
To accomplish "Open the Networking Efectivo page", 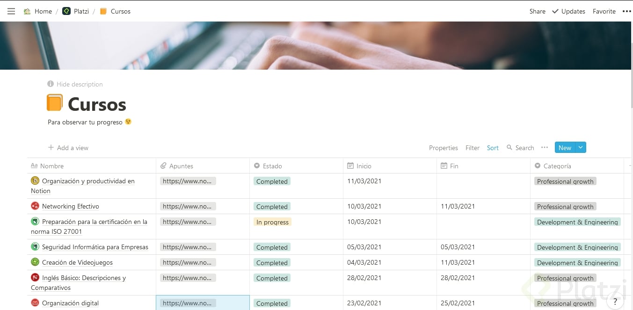I will [71, 206].
